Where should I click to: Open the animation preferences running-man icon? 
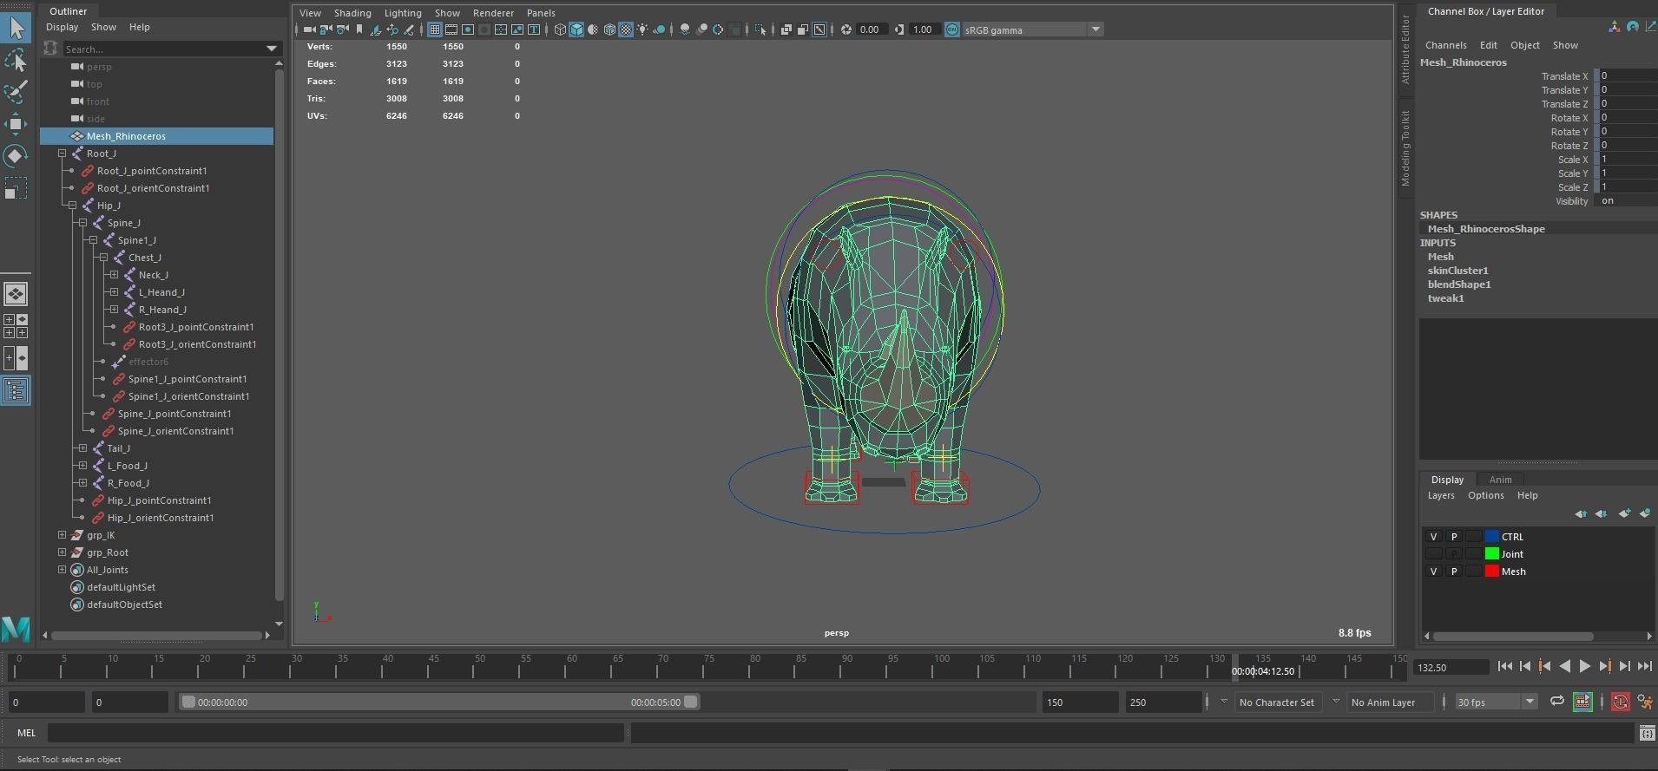(1645, 702)
